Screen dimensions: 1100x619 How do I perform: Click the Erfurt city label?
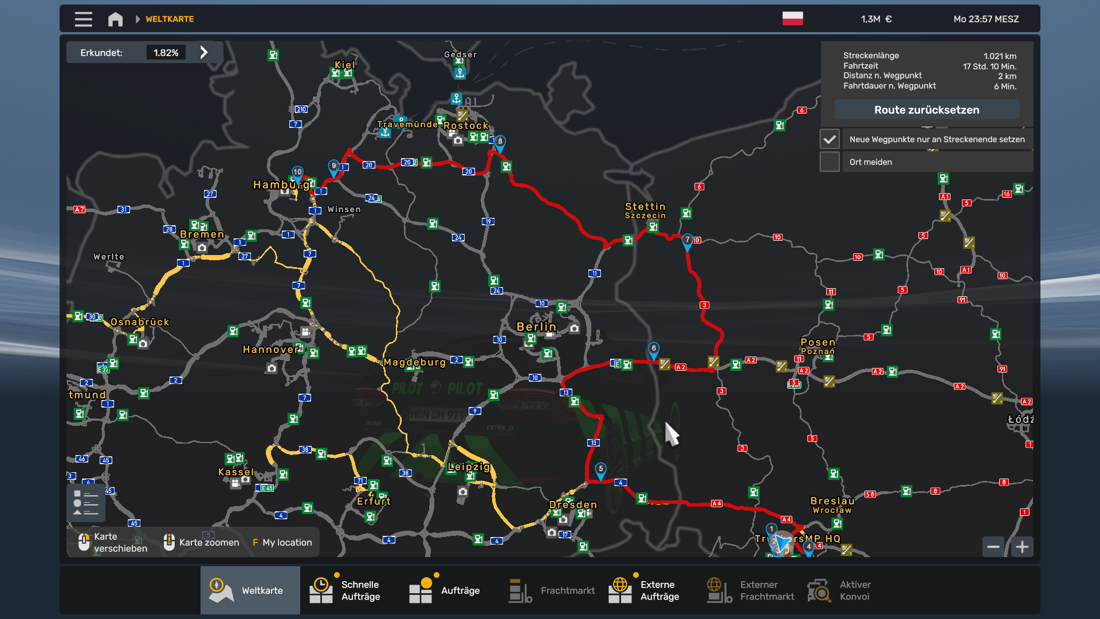pos(374,501)
